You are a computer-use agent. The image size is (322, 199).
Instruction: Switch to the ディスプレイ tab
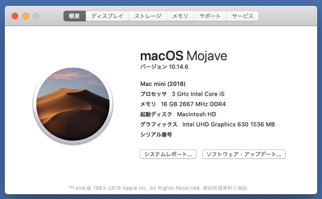click(x=107, y=16)
